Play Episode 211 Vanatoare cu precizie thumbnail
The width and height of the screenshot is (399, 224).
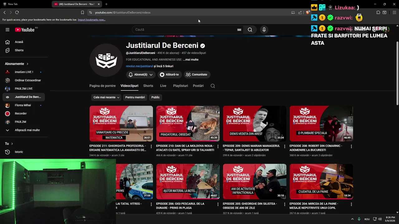121,124
